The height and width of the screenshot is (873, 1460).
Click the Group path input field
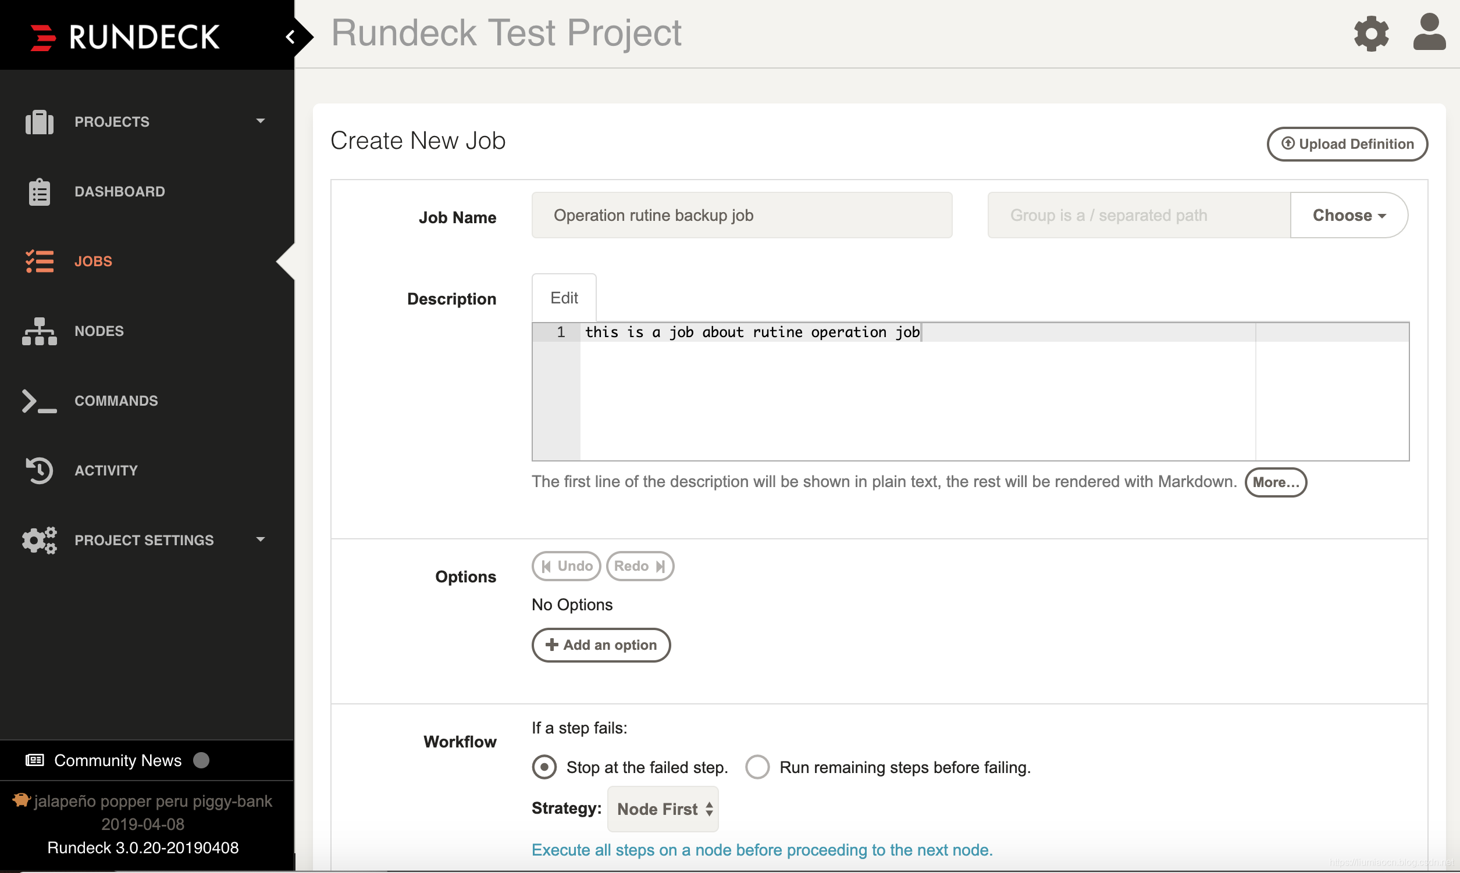pyautogui.click(x=1138, y=215)
